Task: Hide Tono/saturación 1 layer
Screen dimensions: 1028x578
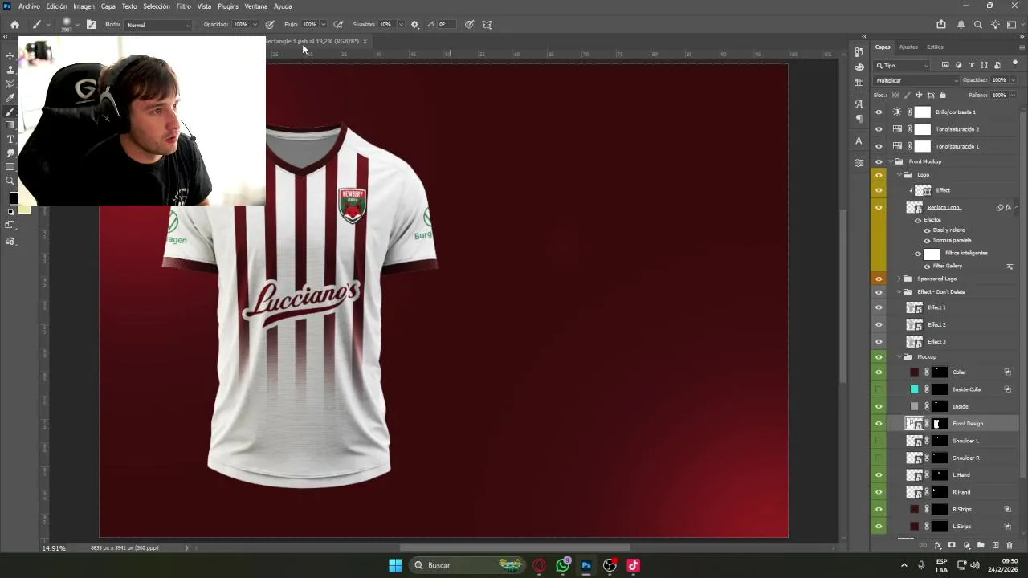Action: tap(879, 146)
